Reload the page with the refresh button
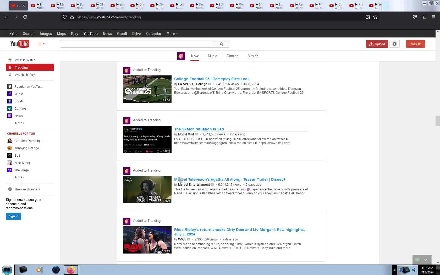This screenshot has height=275, width=440. tap(25, 17)
